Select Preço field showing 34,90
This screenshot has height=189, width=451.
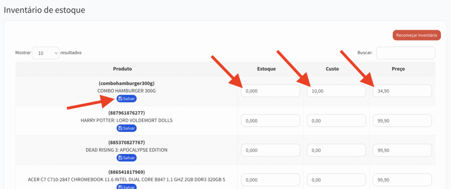click(x=402, y=91)
